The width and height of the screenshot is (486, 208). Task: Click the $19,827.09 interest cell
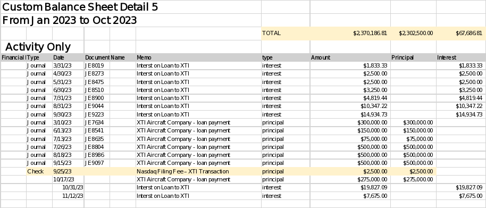click(461, 187)
